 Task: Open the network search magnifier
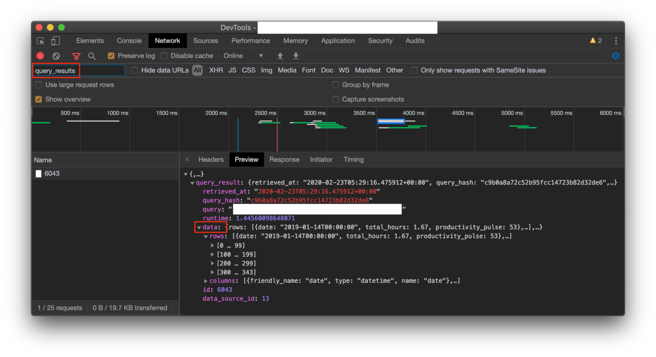(x=92, y=56)
